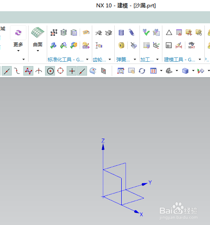This screenshot has width=210, height=225.
Task: Click the green checkmark machining icon
Action: coord(146,32)
